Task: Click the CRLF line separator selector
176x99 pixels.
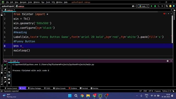Action: (x=145, y=91)
